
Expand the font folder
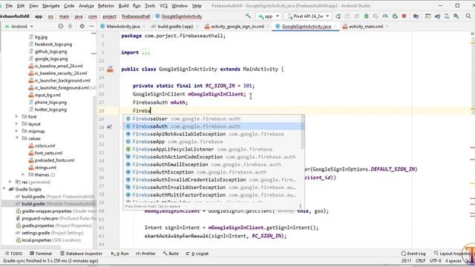pos(16,116)
